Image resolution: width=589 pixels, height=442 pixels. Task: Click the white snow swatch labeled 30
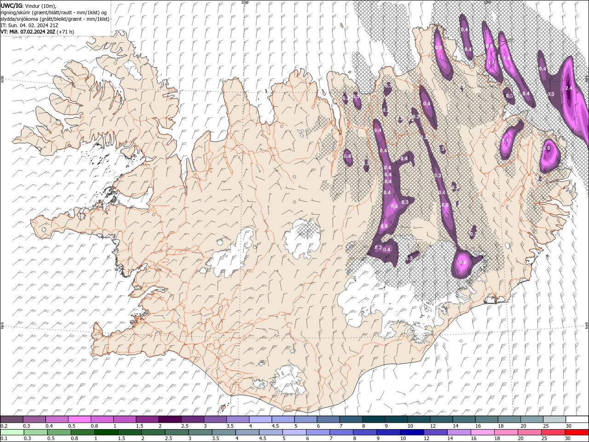click(577, 419)
